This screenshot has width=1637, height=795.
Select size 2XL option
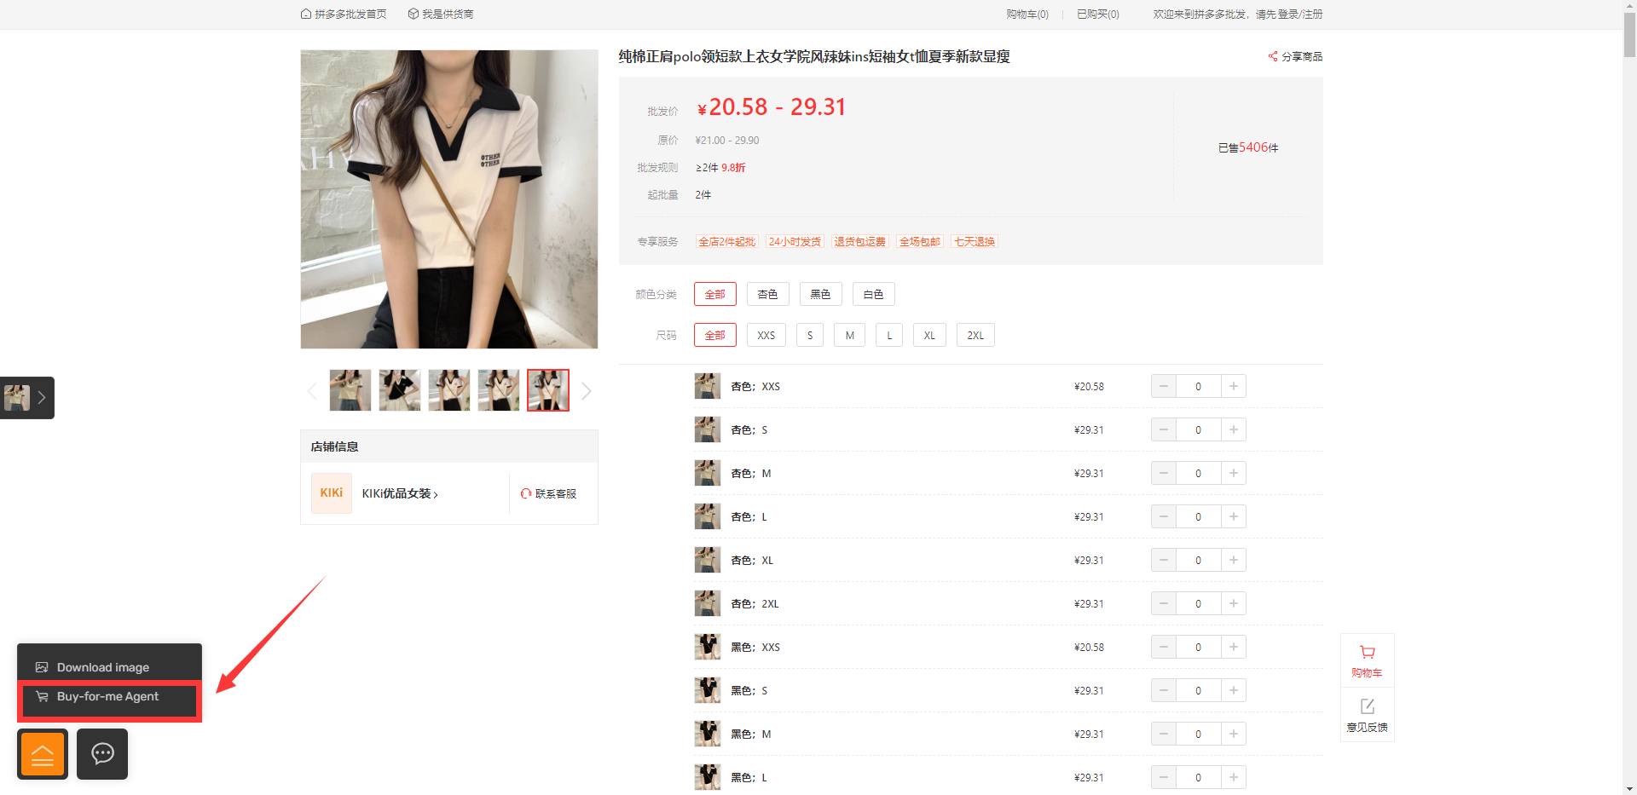pos(975,335)
